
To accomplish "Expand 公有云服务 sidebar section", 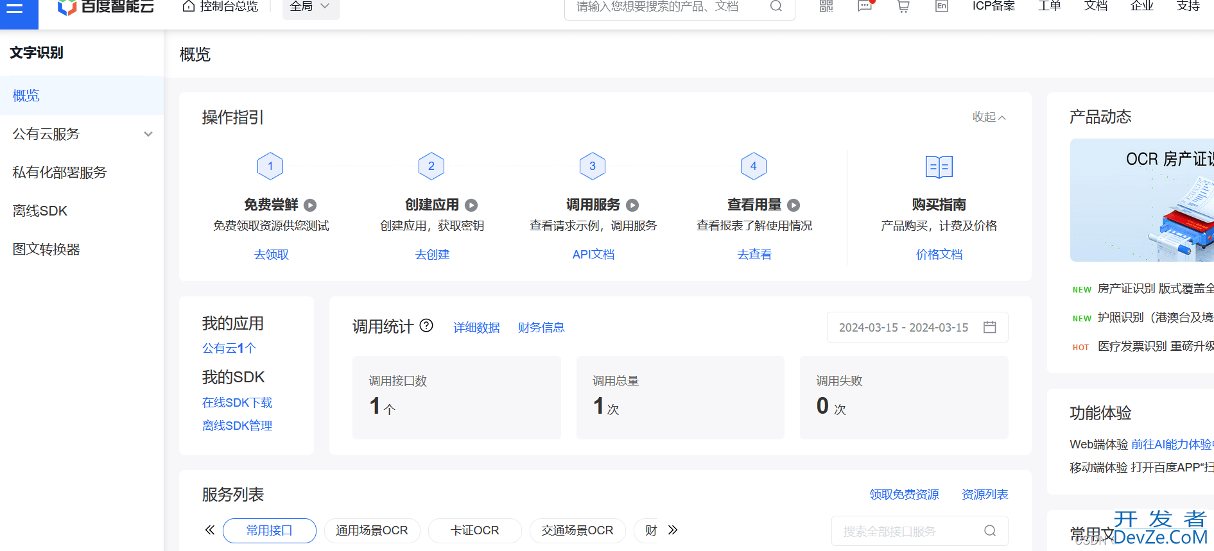I will click(x=82, y=134).
